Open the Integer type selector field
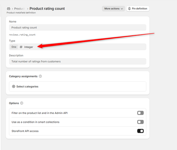This screenshot has width=177, height=150. point(78,47)
